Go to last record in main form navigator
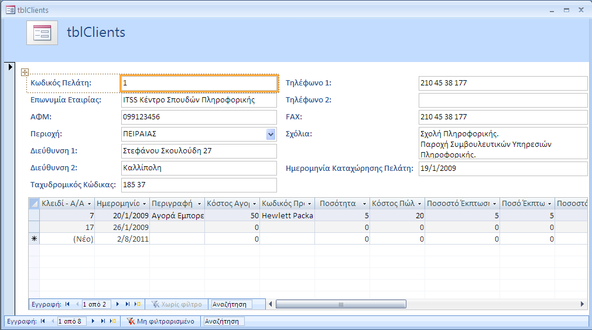 tap(102, 321)
